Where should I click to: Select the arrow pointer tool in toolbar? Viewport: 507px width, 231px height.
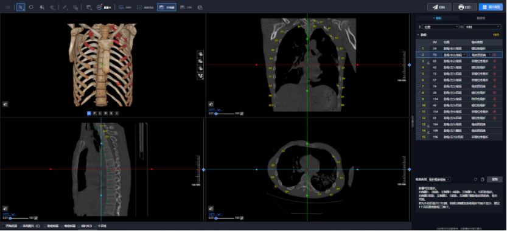21,7
